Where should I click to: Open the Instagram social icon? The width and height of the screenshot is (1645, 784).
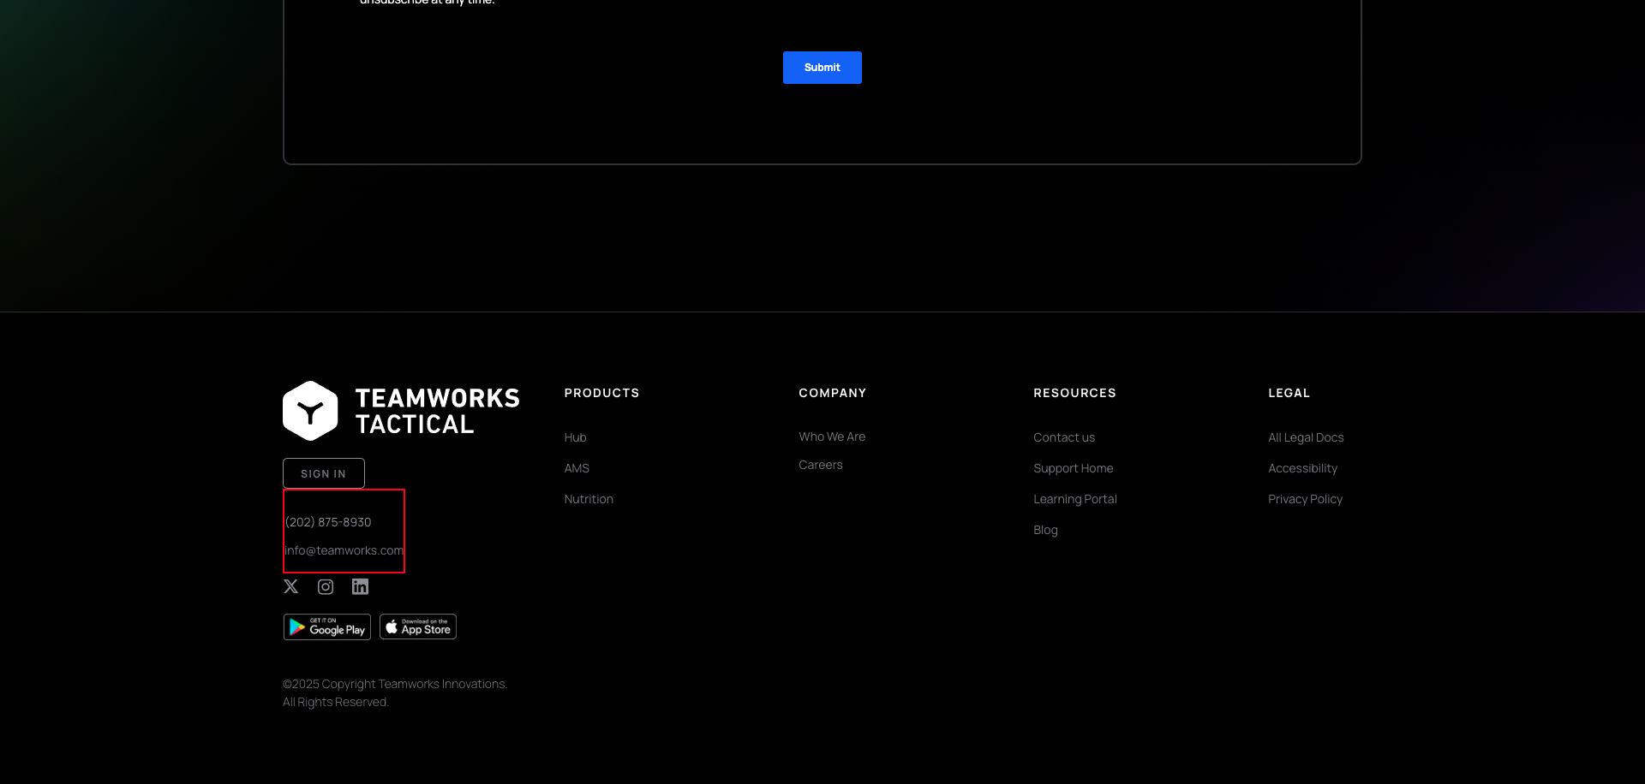tap(325, 586)
